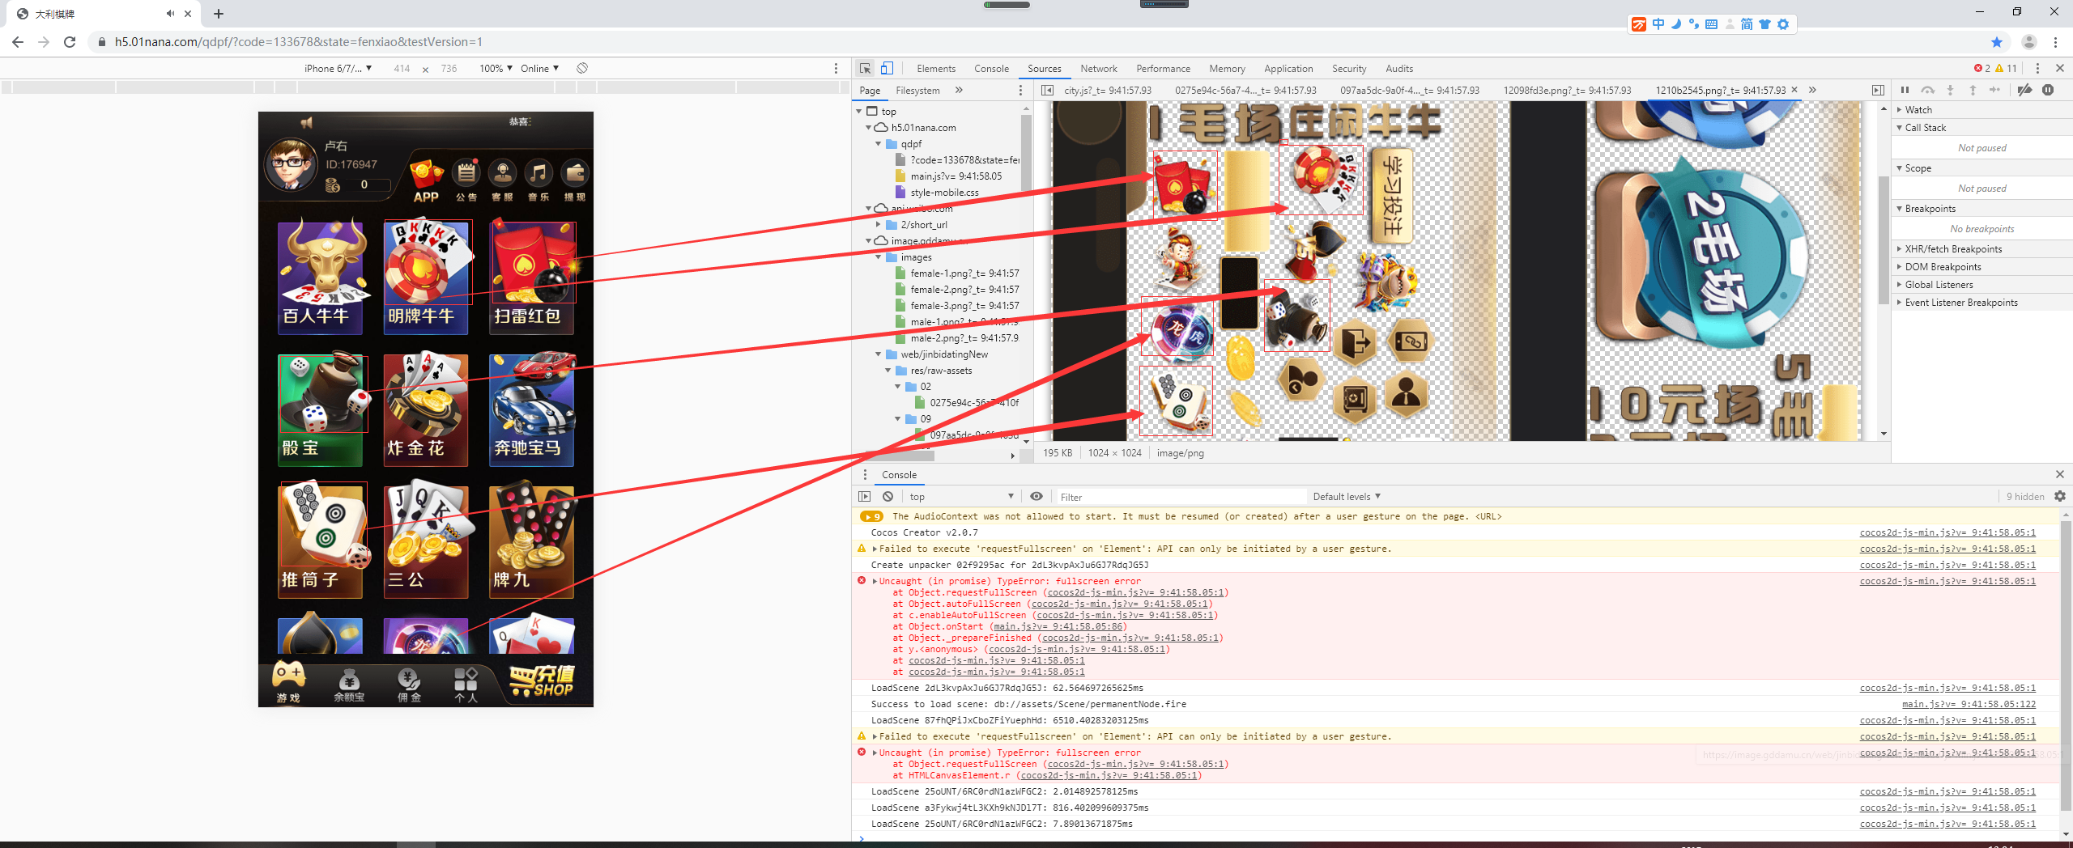This screenshot has height=848, width=2073.
Task: Collapse the images folder in tree
Action: point(878,257)
